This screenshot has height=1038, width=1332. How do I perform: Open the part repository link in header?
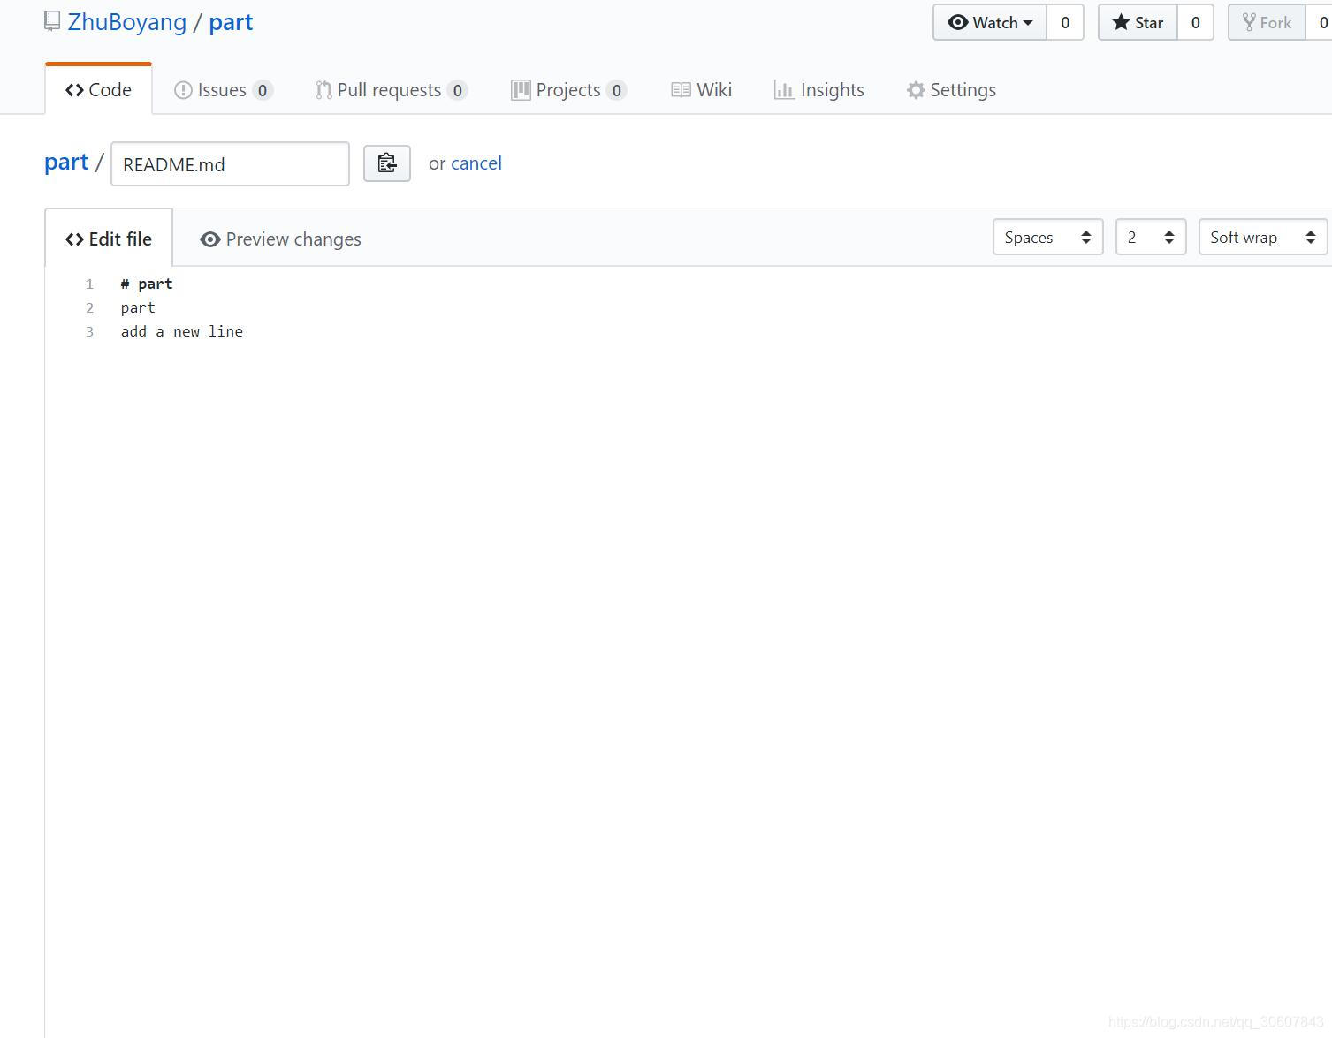pos(231,22)
